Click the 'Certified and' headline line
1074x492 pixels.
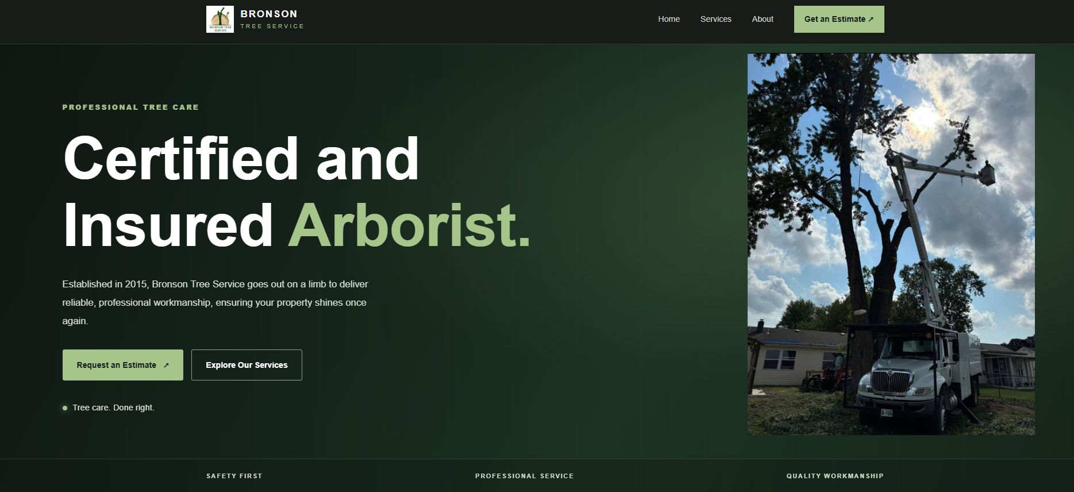click(x=241, y=159)
